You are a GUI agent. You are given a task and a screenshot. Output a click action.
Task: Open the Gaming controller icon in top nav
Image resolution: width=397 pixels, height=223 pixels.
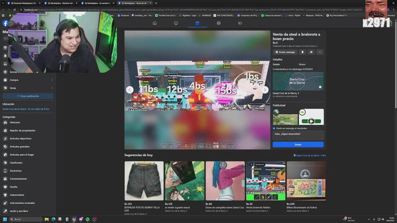[240, 23]
